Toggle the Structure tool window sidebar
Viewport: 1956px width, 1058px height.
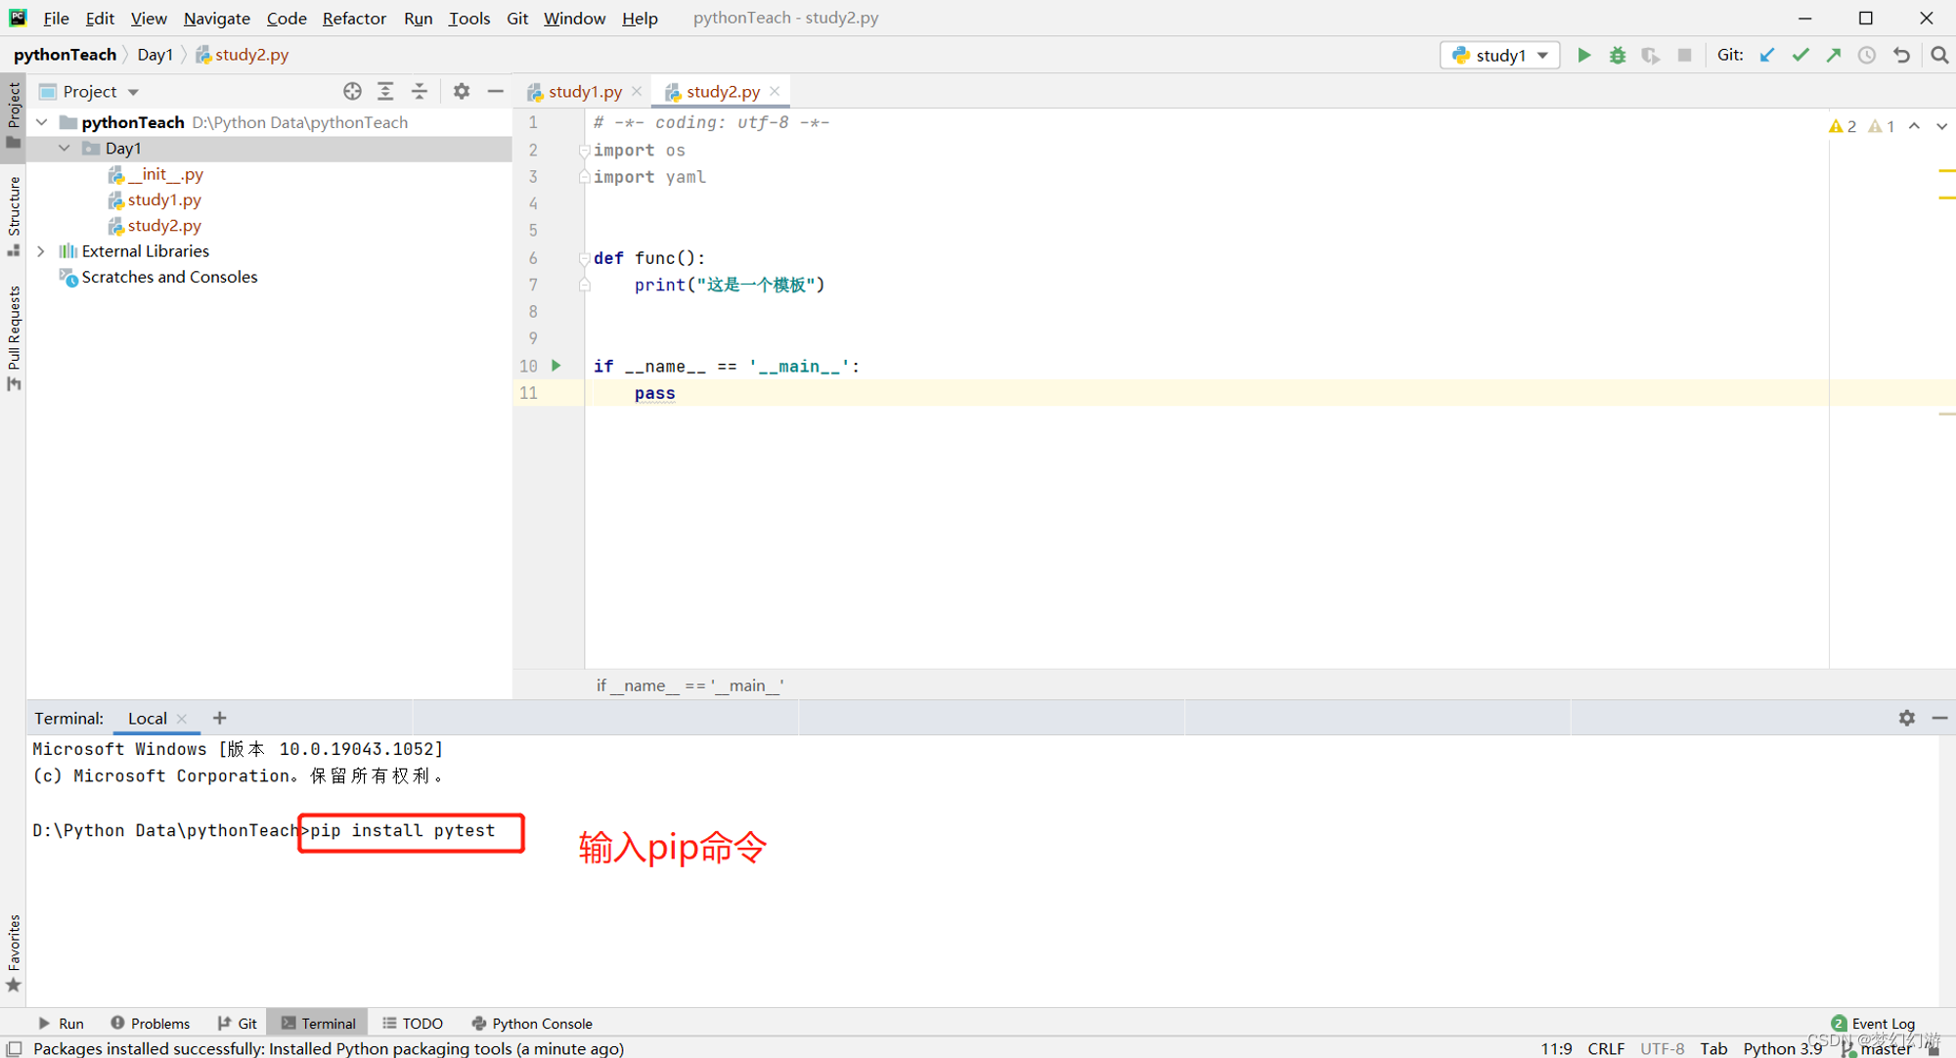pos(14,213)
